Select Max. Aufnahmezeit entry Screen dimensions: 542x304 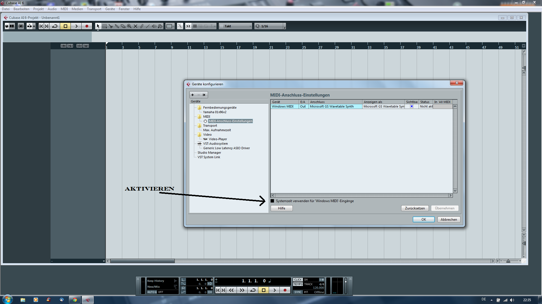[x=217, y=130]
